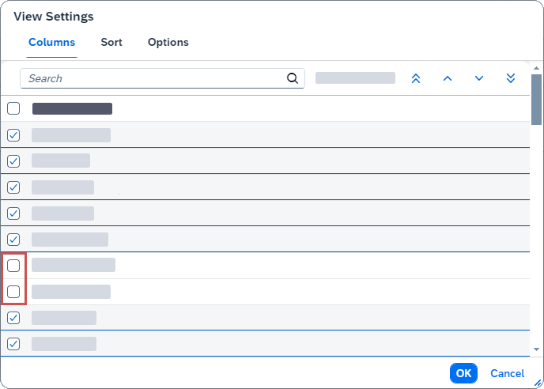This screenshot has width=544, height=389.
Task: Click the move-to-top double chevron icon
Action: [416, 78]
